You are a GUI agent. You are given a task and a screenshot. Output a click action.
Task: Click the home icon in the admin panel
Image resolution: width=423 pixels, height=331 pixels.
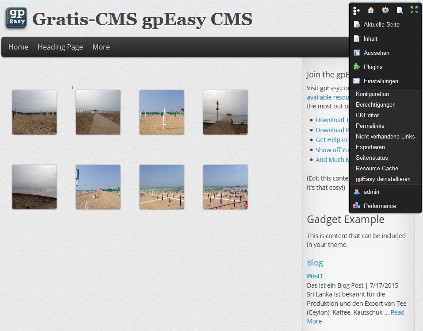[371, 10]
